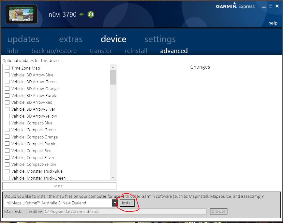Select the device tab

click(x=113, y=39)
